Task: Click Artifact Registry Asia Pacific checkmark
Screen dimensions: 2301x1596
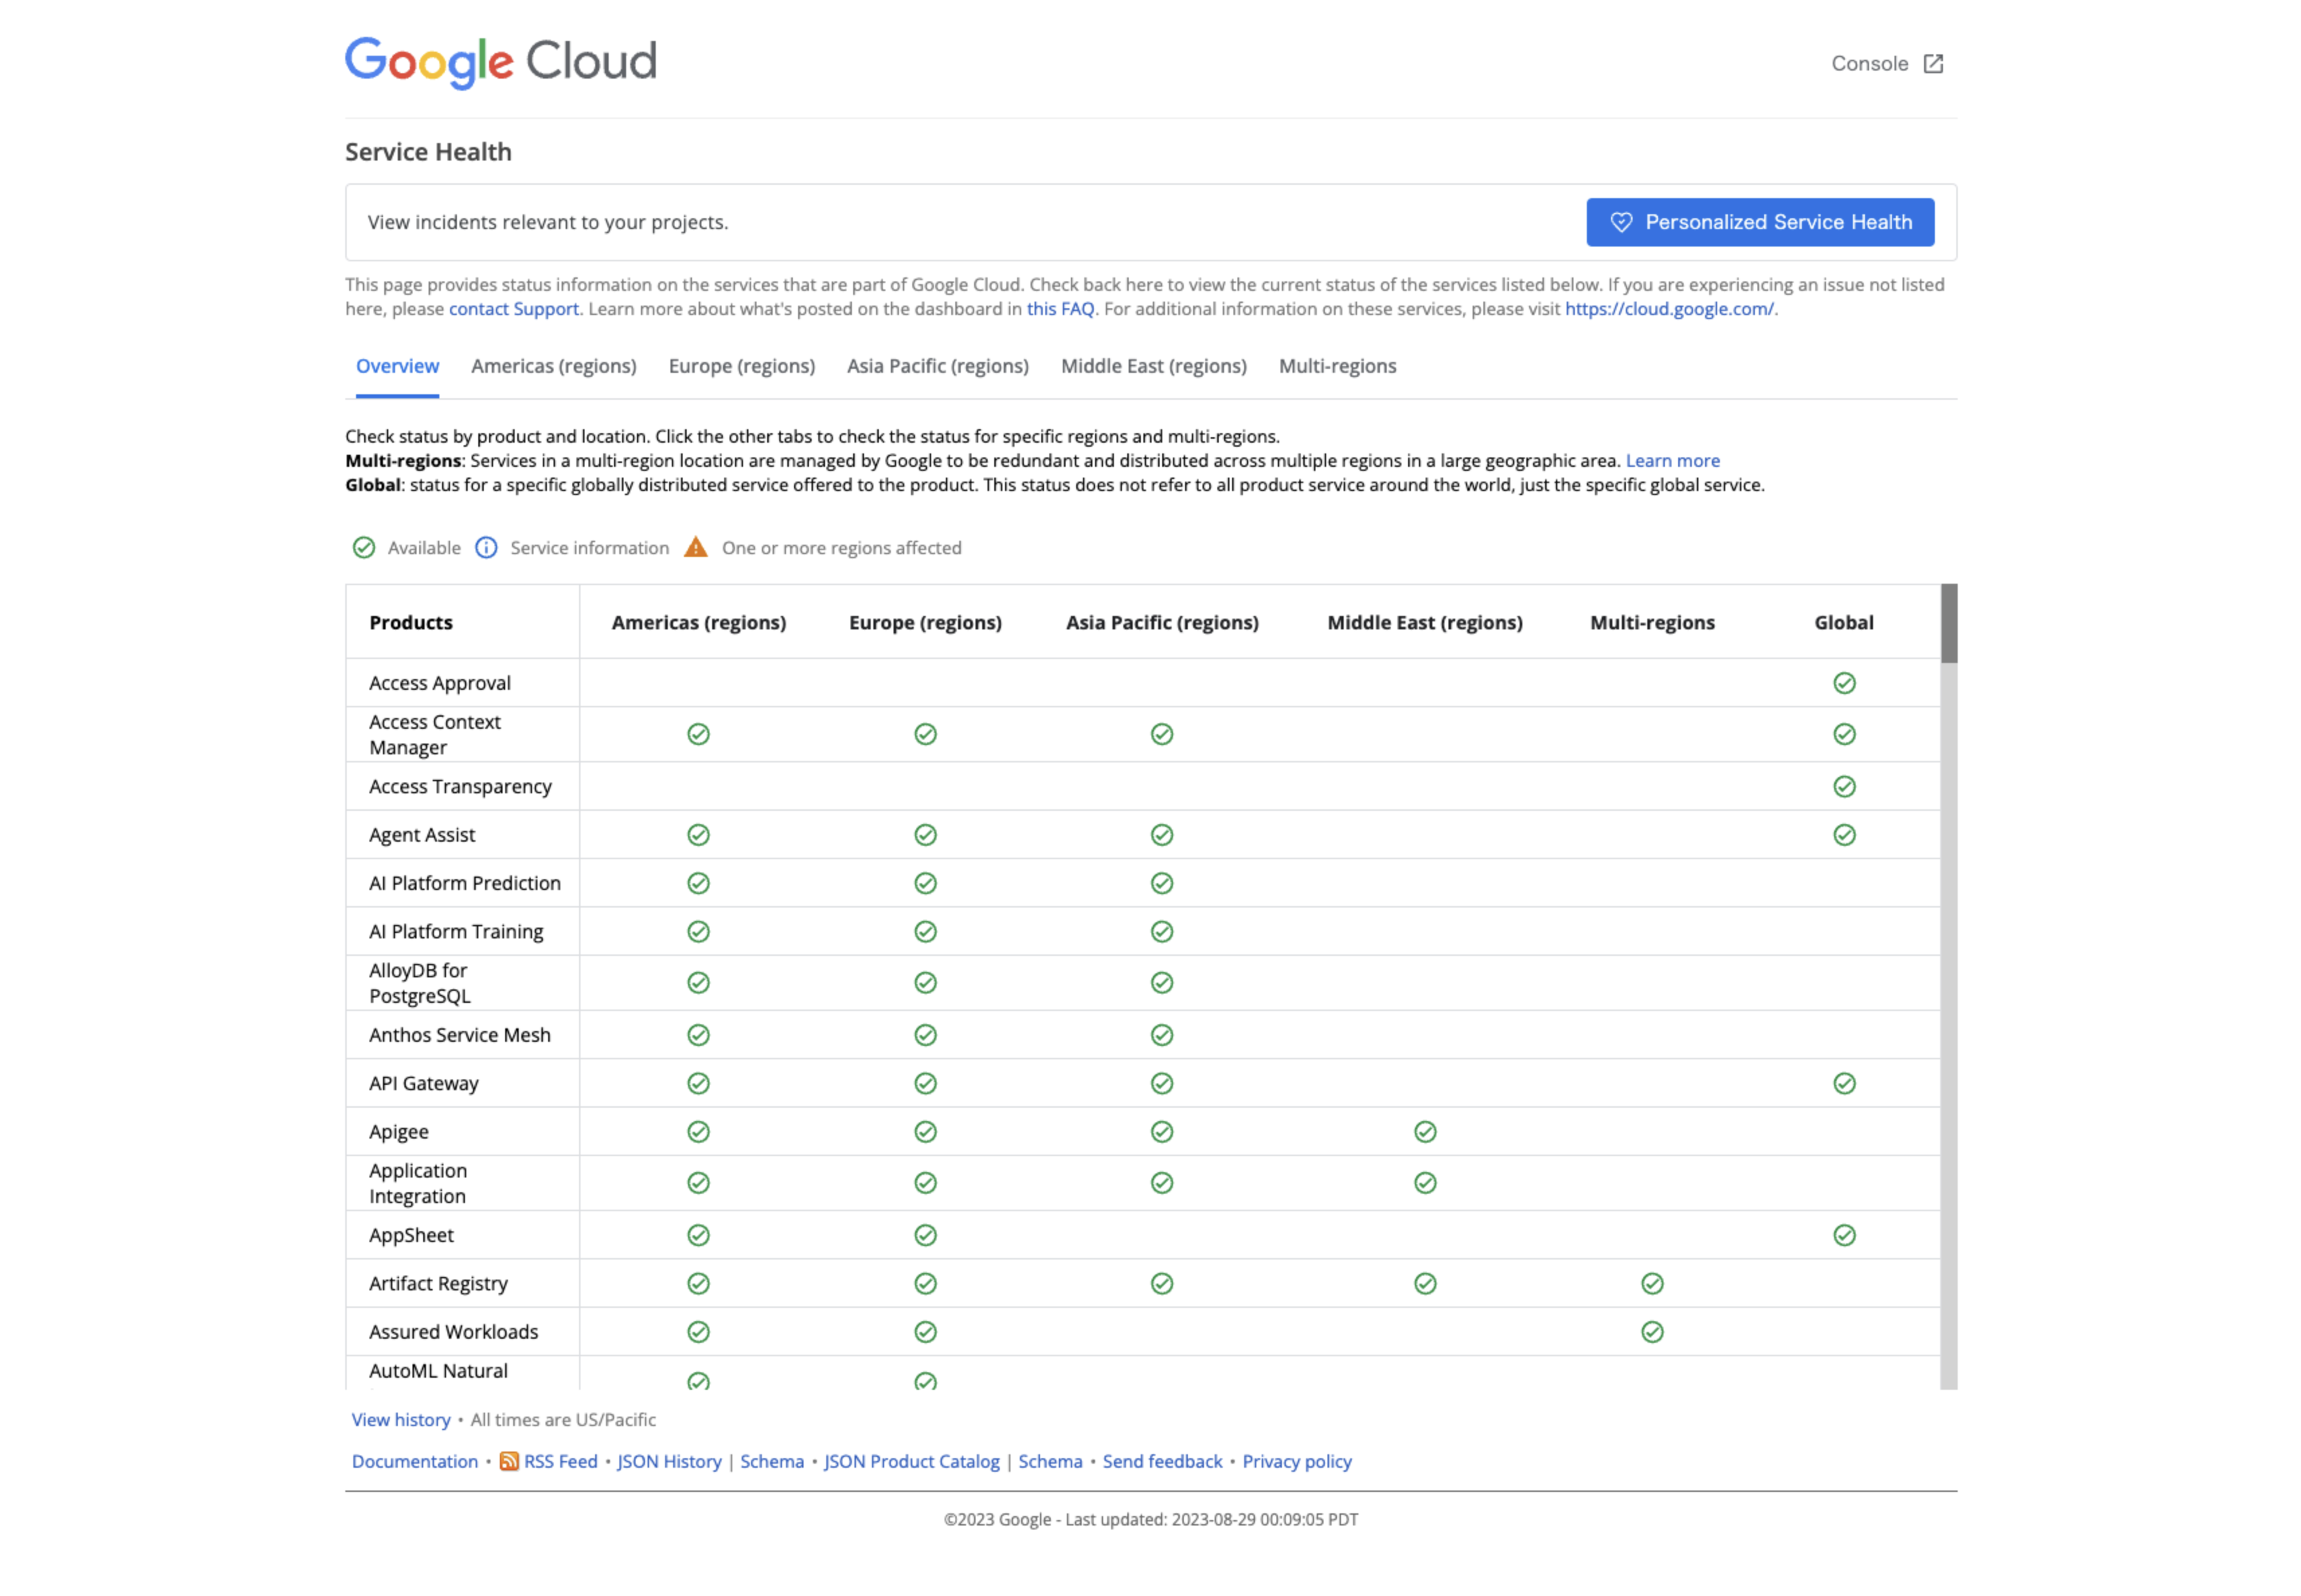Action: pos(1161,1283)
